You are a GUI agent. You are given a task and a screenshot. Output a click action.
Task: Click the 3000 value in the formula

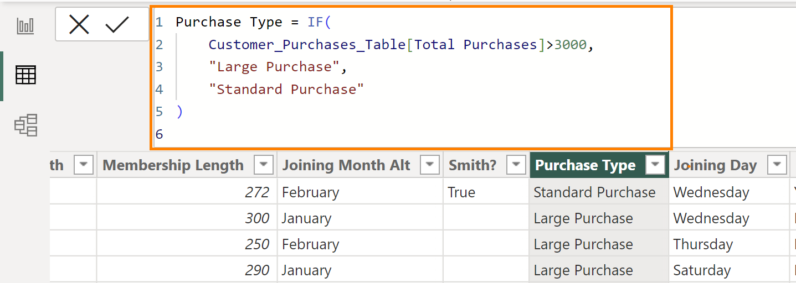pyautogui.click(x=570, y=45)
